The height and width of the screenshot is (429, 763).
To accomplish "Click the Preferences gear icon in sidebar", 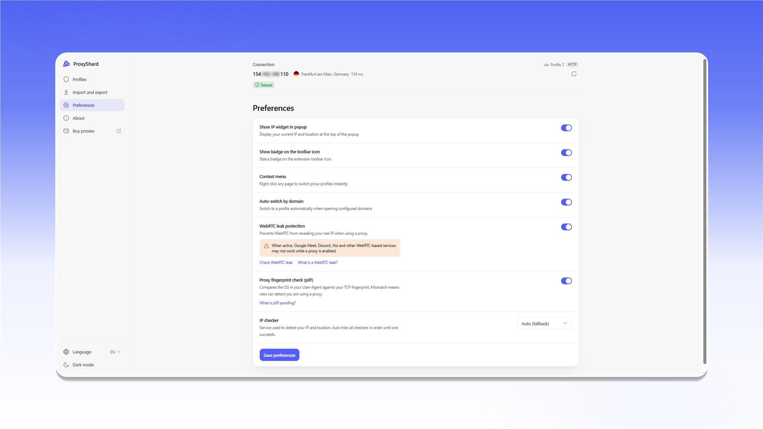I will pyautogui.click(x=66, y=105).
